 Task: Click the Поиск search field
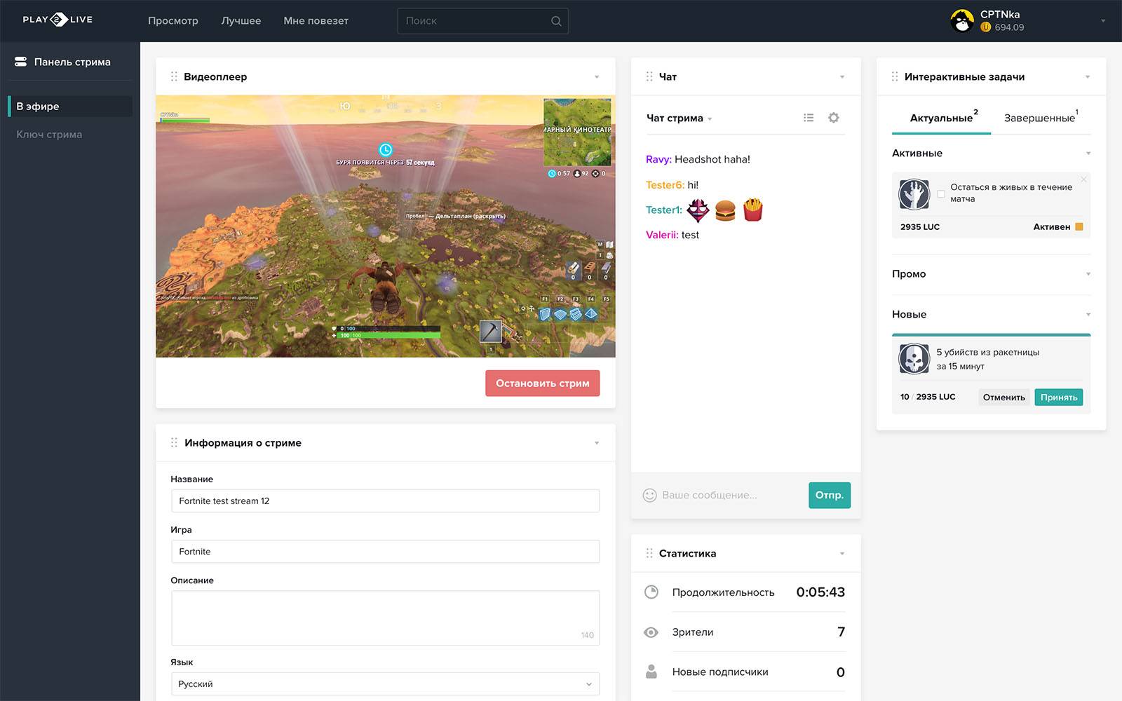pos(482,21)
